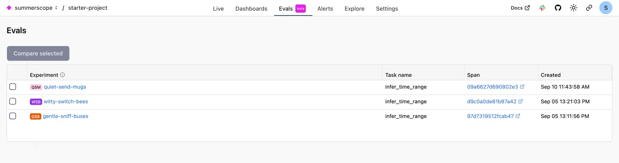This screenshot has height=163, width=619.
Task: Open span 09a6627d690802e3 link
Action: tap(492, 87)
